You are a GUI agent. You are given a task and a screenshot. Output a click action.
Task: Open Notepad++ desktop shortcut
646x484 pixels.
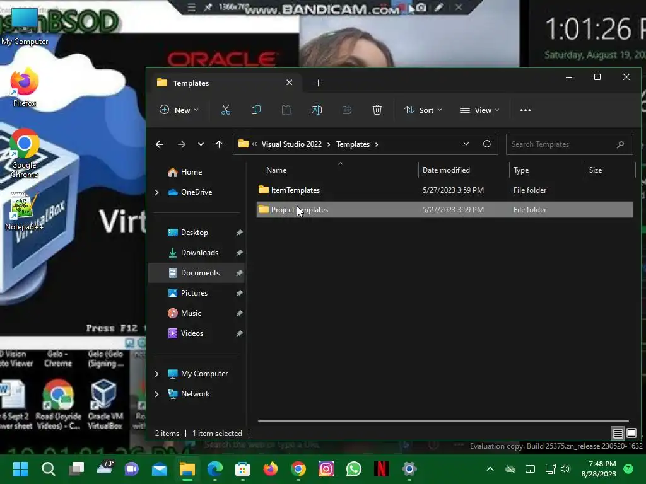(x=24, y=211)
